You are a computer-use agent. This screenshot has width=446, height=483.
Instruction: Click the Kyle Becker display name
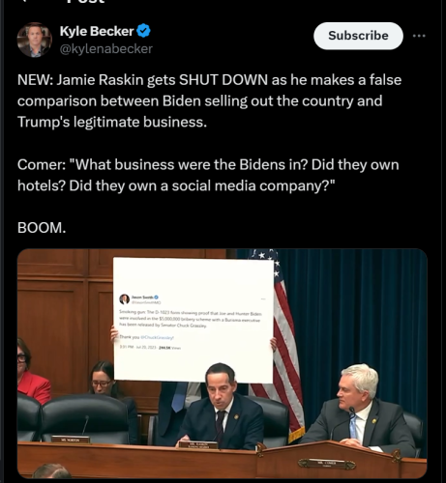click(x=97, y=31)
